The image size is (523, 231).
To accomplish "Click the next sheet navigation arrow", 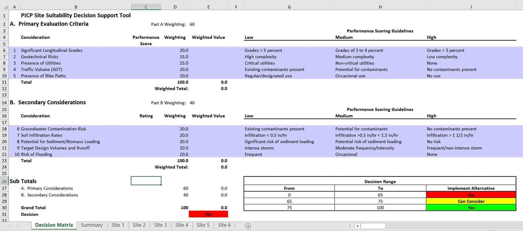I will coord(18,226).
